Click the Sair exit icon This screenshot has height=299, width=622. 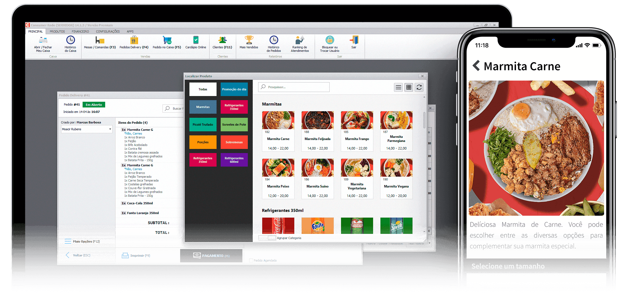click(x=354, y=40)
